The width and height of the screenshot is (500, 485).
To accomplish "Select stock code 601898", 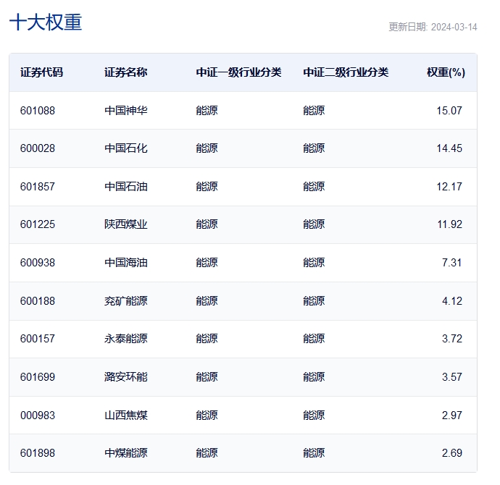I will click(x=38, y=452).
